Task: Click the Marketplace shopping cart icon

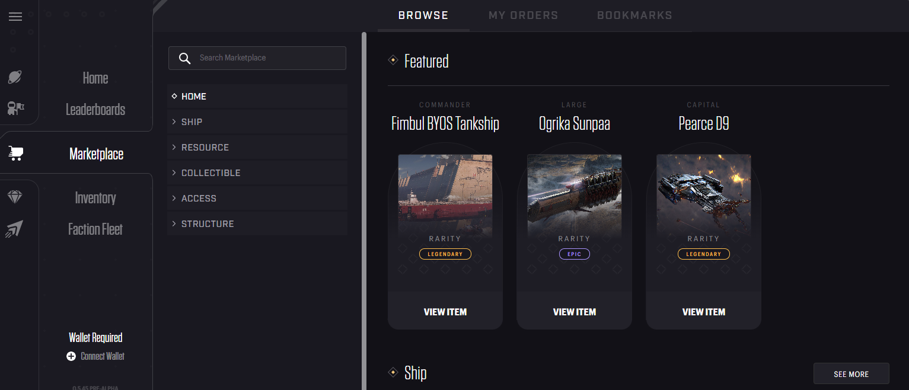Action: pyautogui.click(x=15, y=154)
